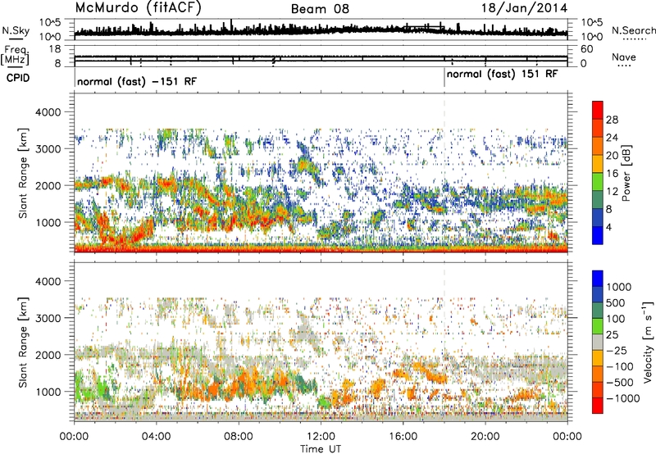The image size is (656, 454).
Task: Click the 'McMurdo (fitACF)' title text
Action: point(138,8)
